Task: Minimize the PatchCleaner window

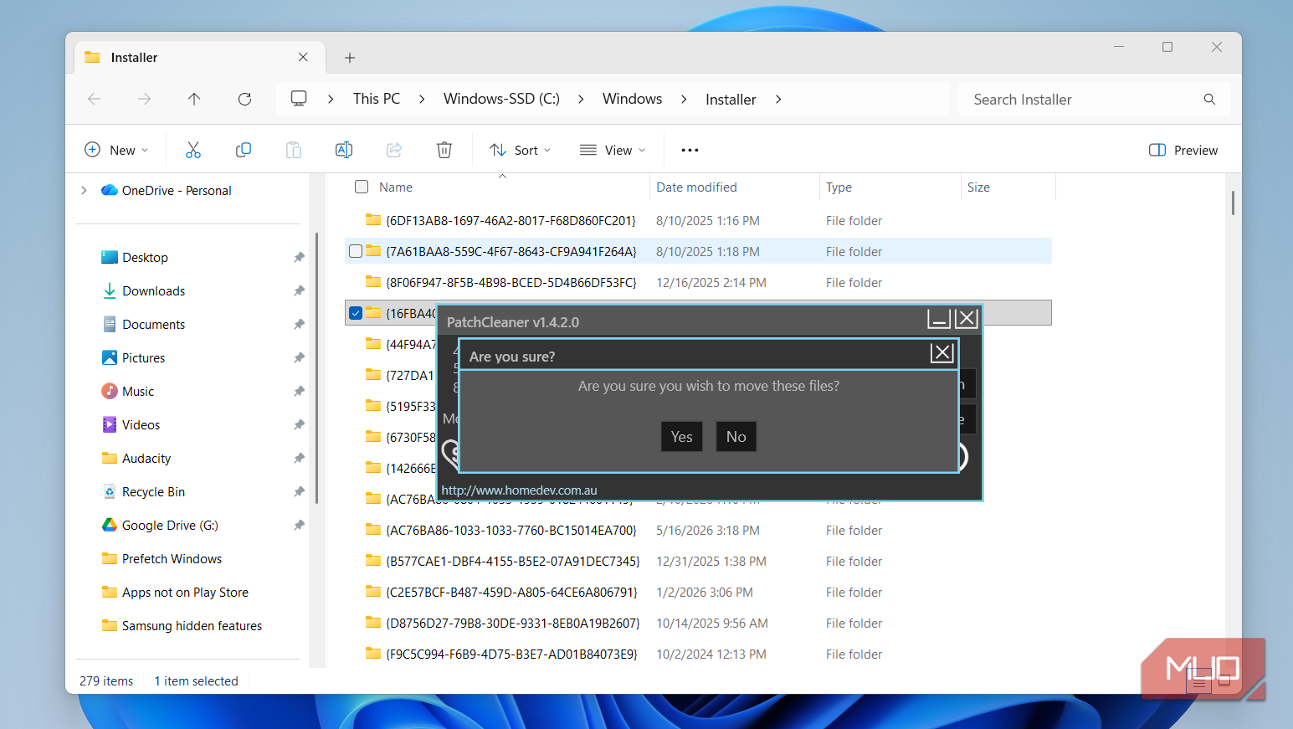Action: point(939,318)
